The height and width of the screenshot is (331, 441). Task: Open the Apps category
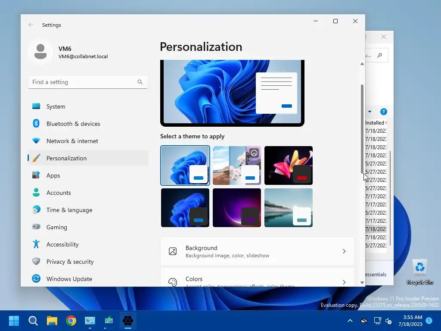88,175
